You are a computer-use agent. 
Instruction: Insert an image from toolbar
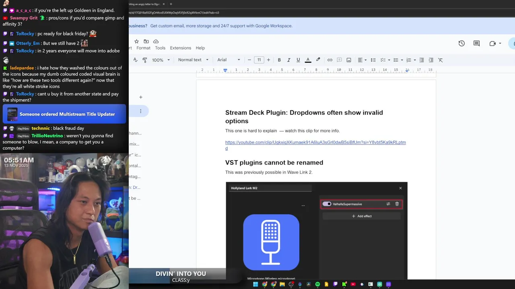[349, 60]
